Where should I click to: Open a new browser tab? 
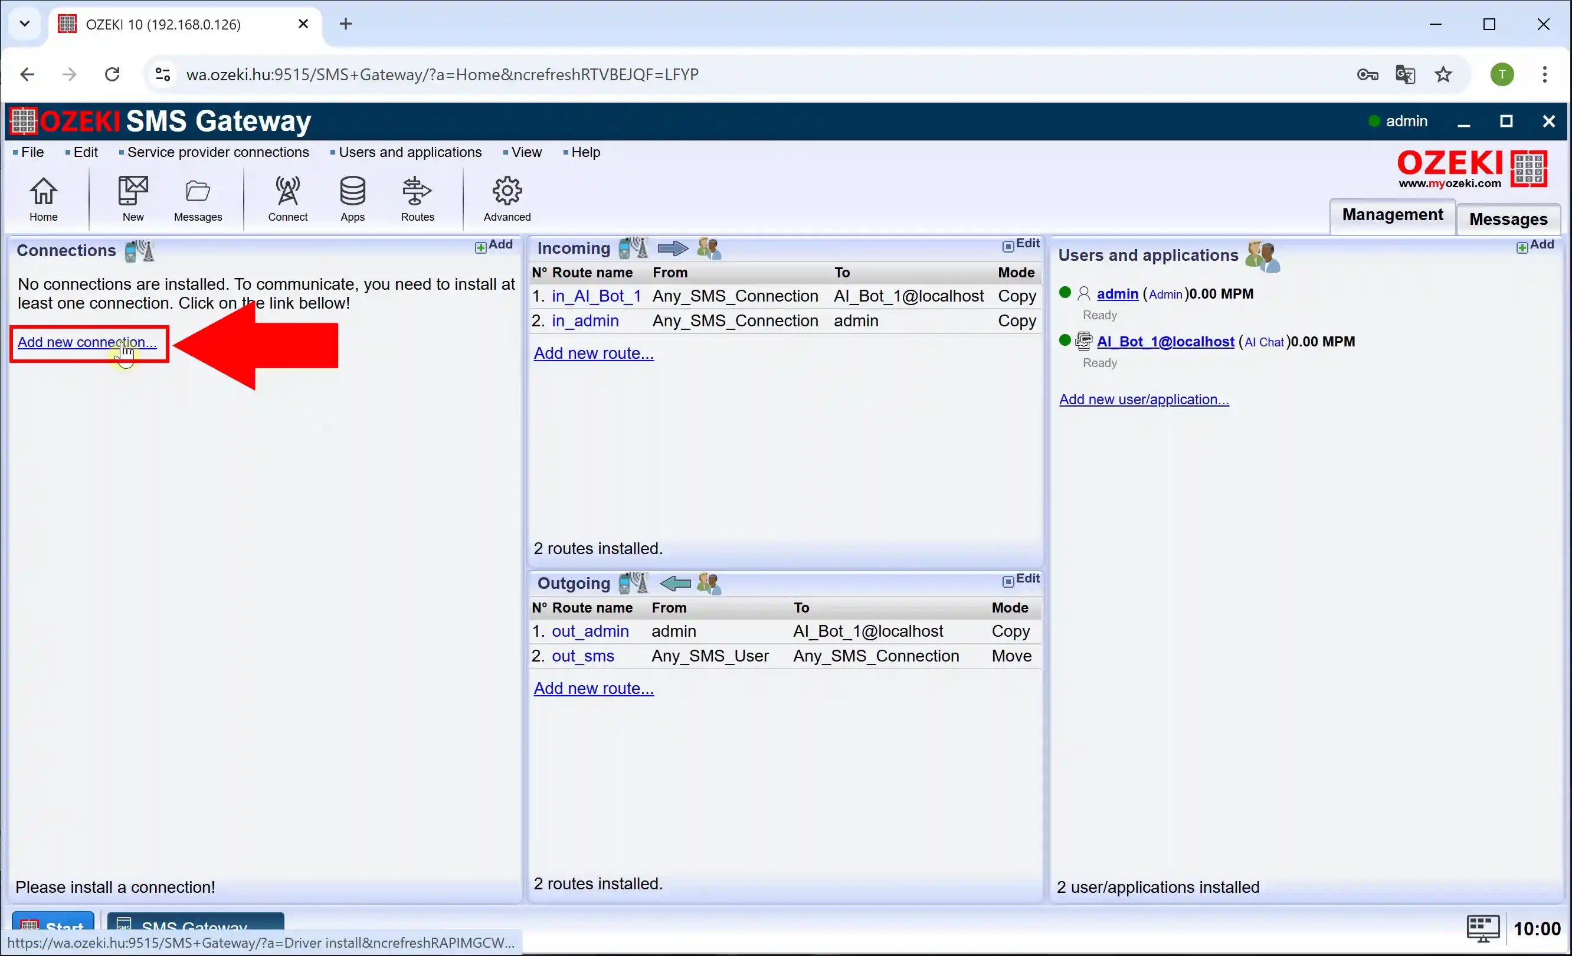(x=346, y=24)
